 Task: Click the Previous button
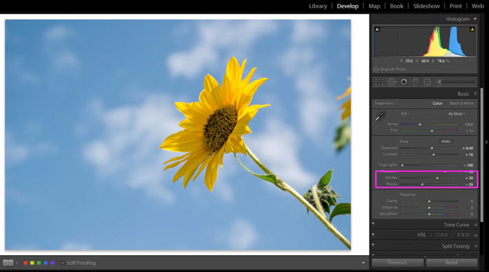point(397,263)
